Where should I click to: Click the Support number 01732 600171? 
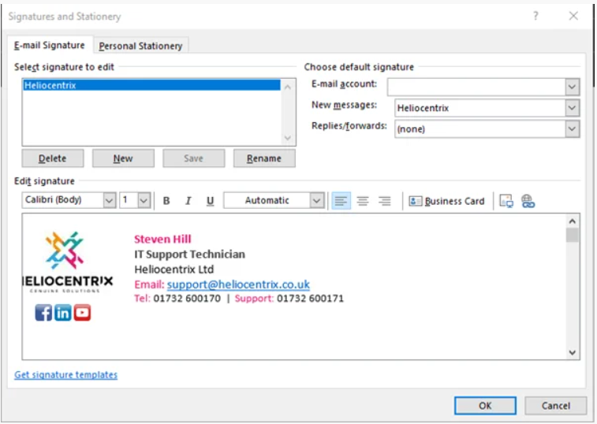310,299
